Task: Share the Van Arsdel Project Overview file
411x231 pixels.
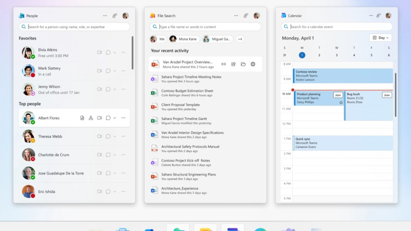Action: [233, 64]
